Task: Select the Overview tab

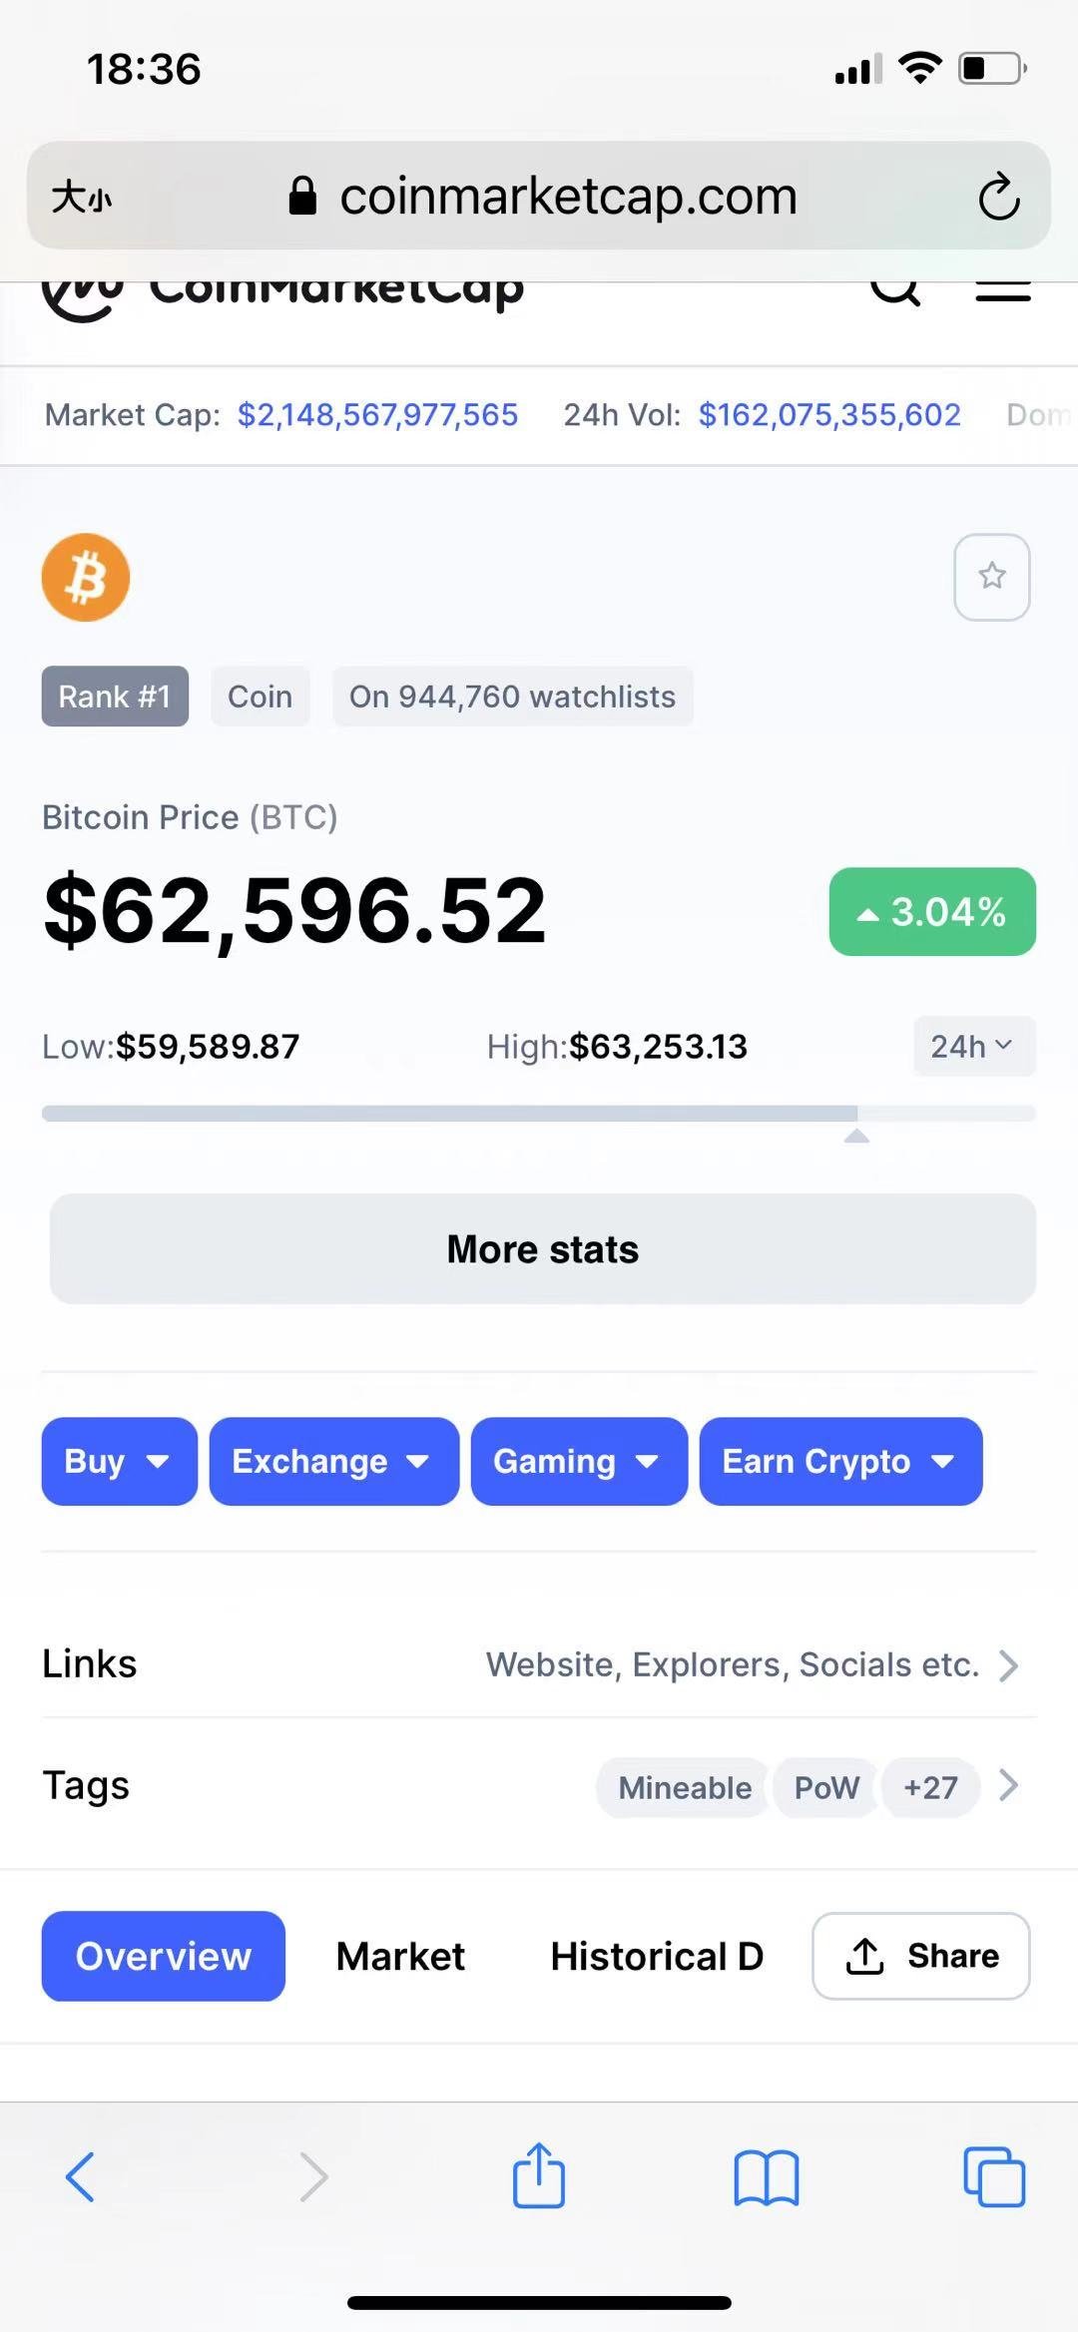Action: [x=164, y=1956]
